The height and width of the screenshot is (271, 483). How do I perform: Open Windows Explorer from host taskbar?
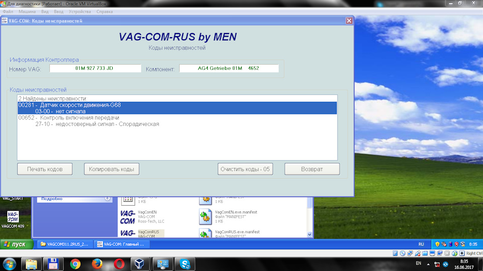pos(31,264)
